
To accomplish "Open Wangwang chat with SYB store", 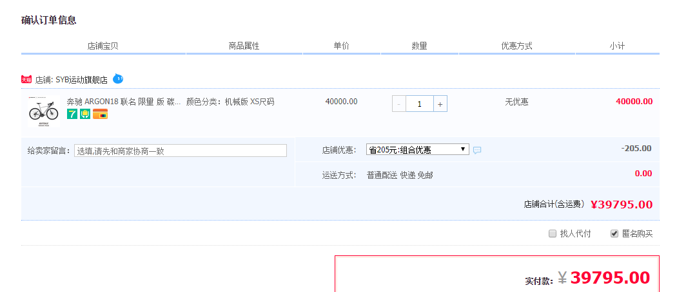I will (118, 79).
